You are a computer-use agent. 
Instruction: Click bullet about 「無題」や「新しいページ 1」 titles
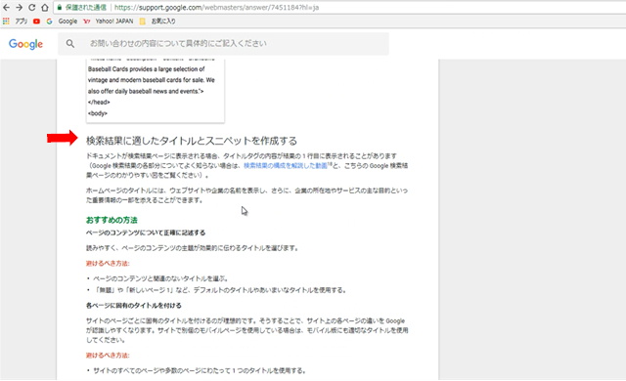tap(219, 290)
